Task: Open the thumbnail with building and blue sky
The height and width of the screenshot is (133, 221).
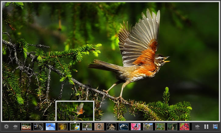Action: click(148, 127)
